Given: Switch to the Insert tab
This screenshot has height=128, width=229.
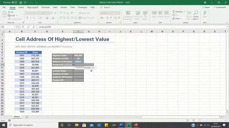Looking at the screenshot, I should [21, 7].
